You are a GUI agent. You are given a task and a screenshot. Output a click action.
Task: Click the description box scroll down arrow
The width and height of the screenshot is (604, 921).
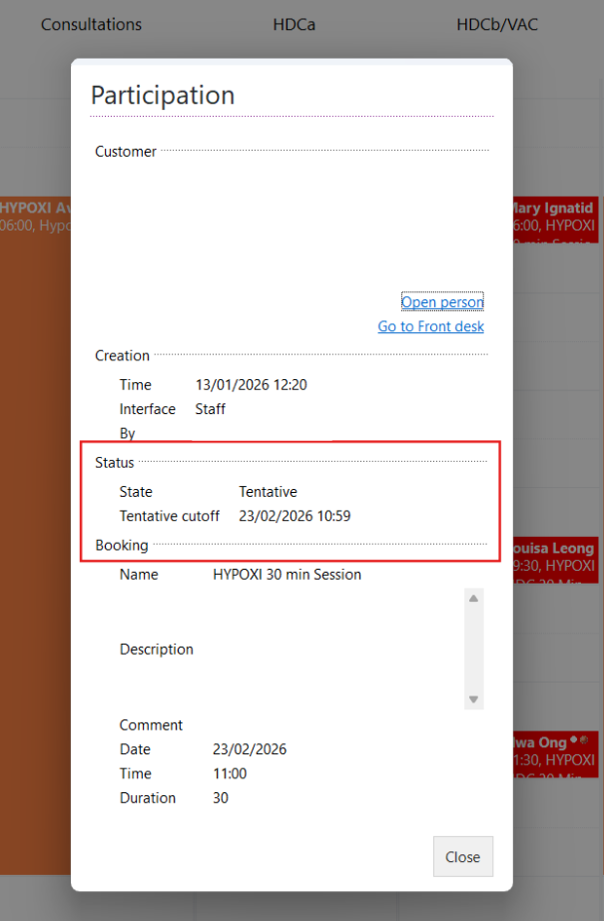473,699
